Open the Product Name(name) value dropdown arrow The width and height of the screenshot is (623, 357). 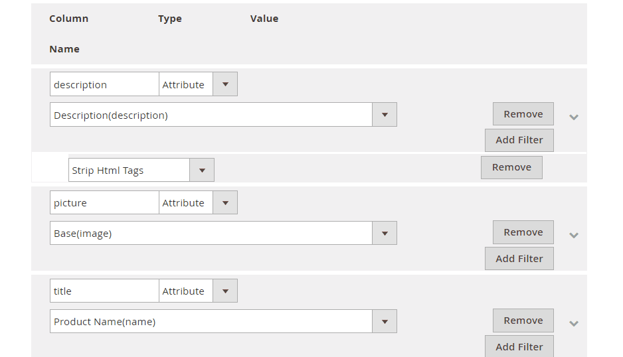point(384,321)
